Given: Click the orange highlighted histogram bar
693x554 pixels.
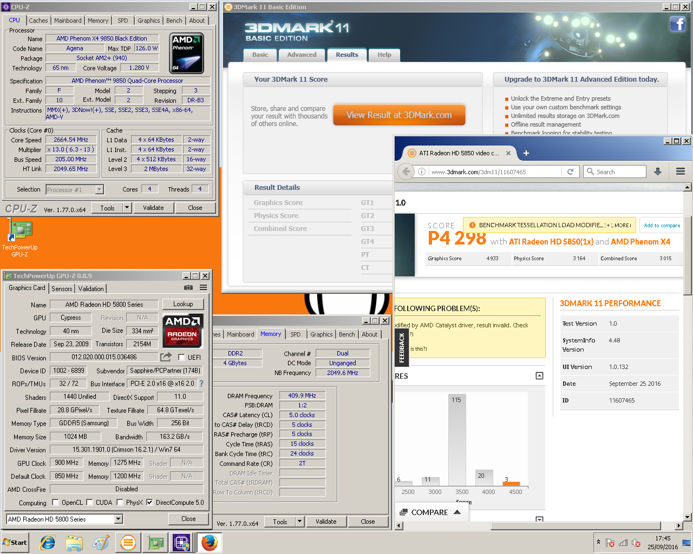Looking at the screenshot, I should click(511, 484).
